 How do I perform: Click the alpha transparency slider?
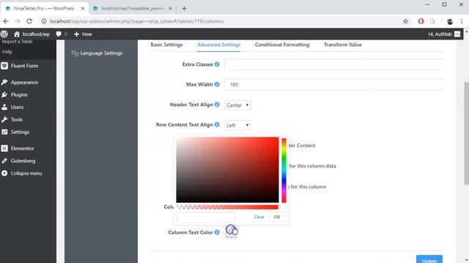click(x=227, y=207)
